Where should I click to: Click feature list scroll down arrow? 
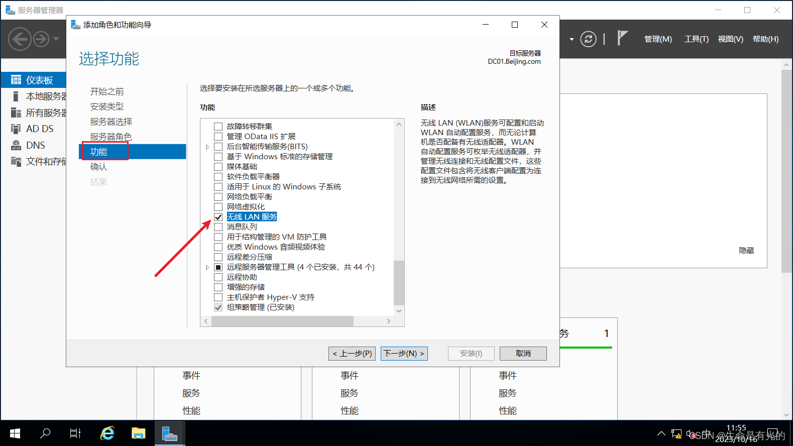click(399, 311)
